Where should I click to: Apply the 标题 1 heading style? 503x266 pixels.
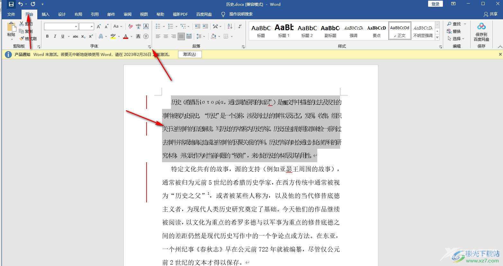point(284,31)
